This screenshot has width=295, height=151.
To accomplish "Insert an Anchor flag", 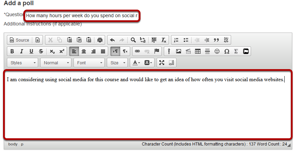I will pyautogui.click(x=157, y=51).
